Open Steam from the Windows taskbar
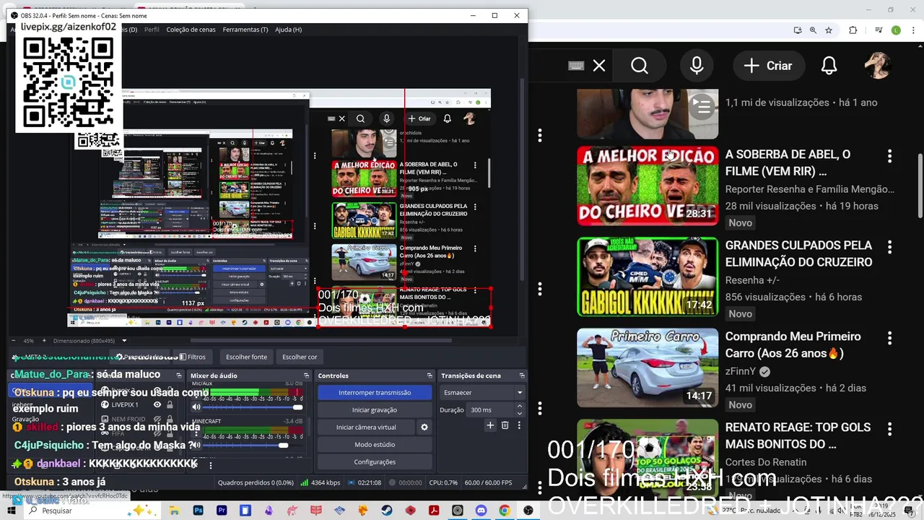Viewport: 924px width, 520px height. click(x=387, y=511)
